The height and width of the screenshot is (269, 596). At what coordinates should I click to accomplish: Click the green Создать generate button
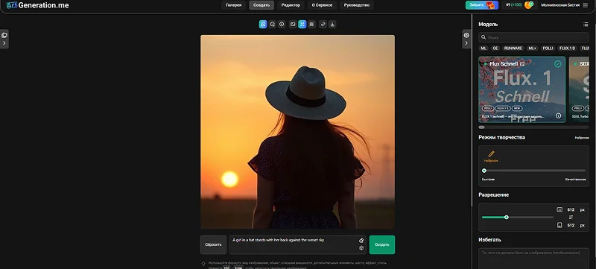[x=382, y=244]
